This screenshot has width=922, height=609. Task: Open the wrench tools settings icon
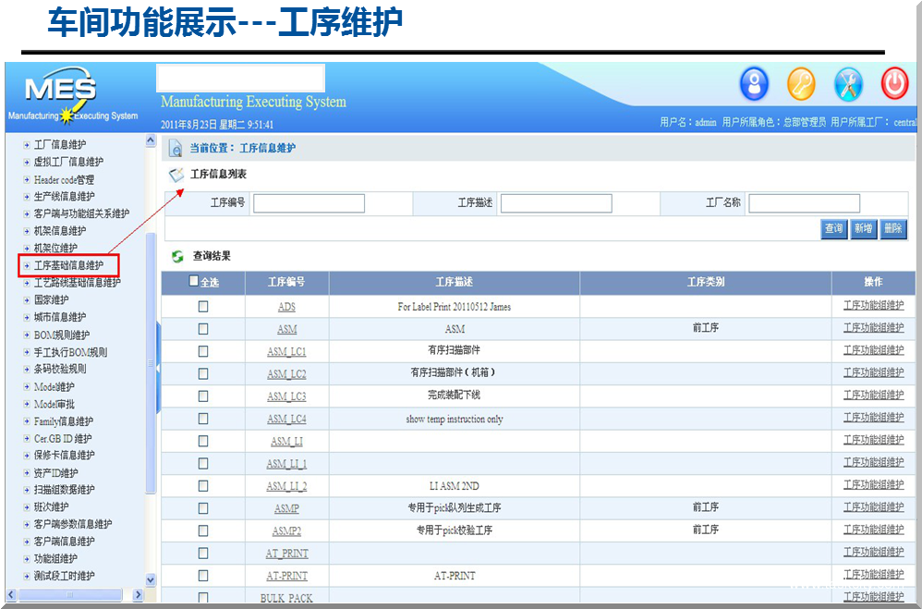[847, 85]
